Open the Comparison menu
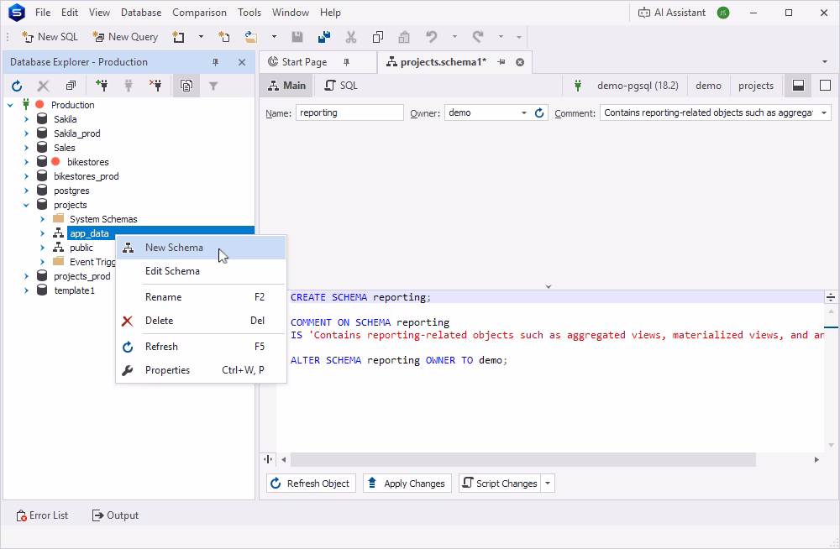 [199, 13]
